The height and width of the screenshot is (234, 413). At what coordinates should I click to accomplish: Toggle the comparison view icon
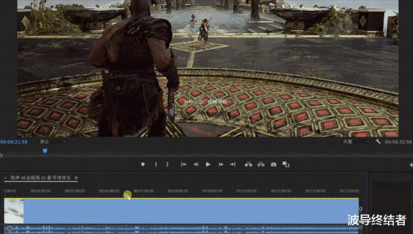pyautogui.click(x=286, y=164)
